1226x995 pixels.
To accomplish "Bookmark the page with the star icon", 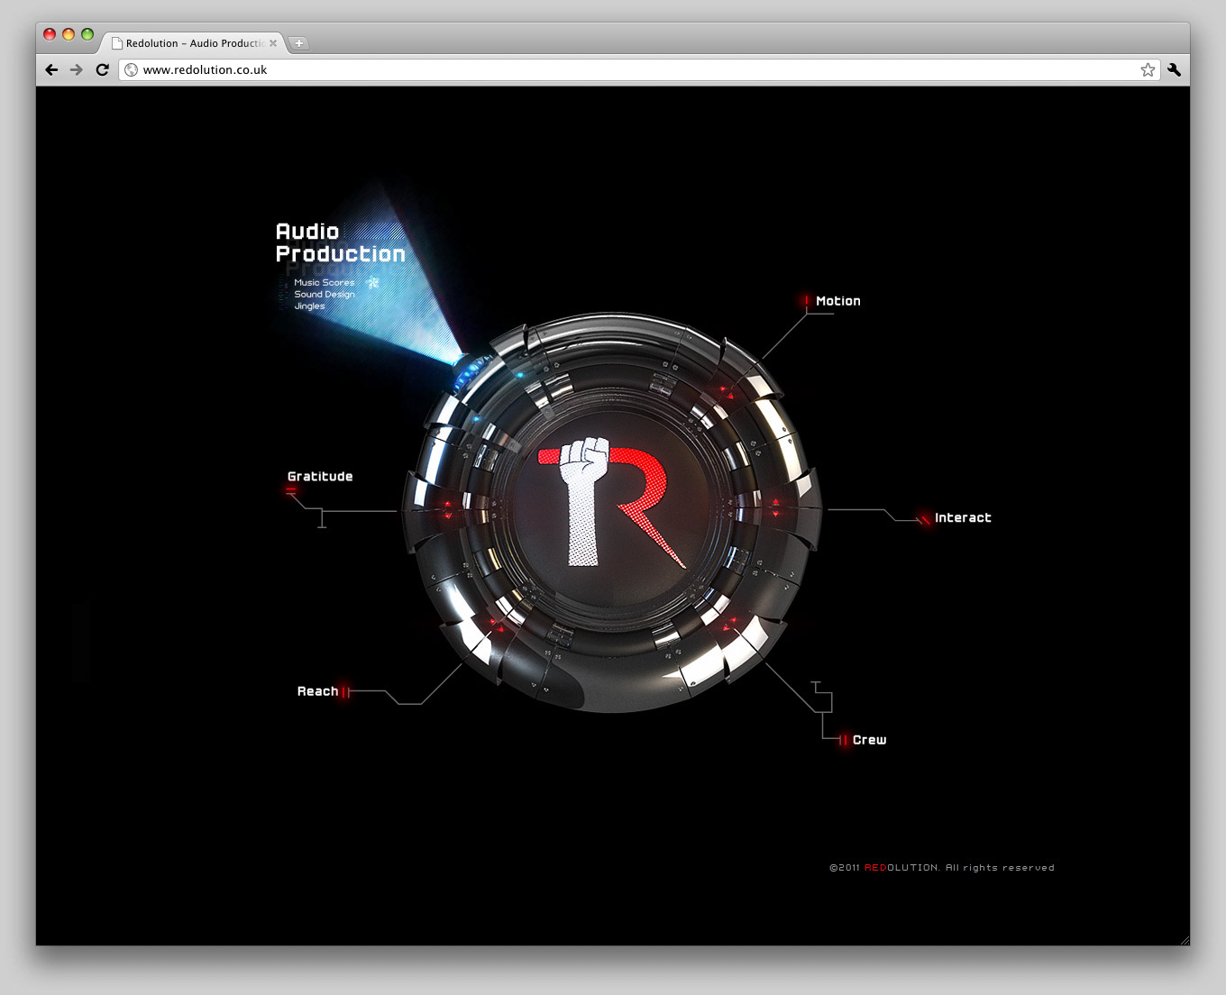I will [x=1148, y=69].
